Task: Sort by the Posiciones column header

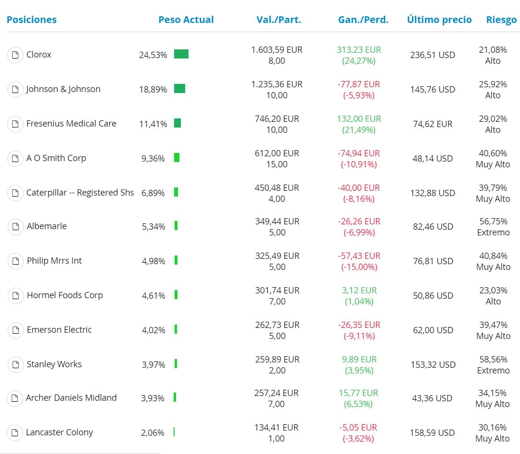Action: (32, 20)
